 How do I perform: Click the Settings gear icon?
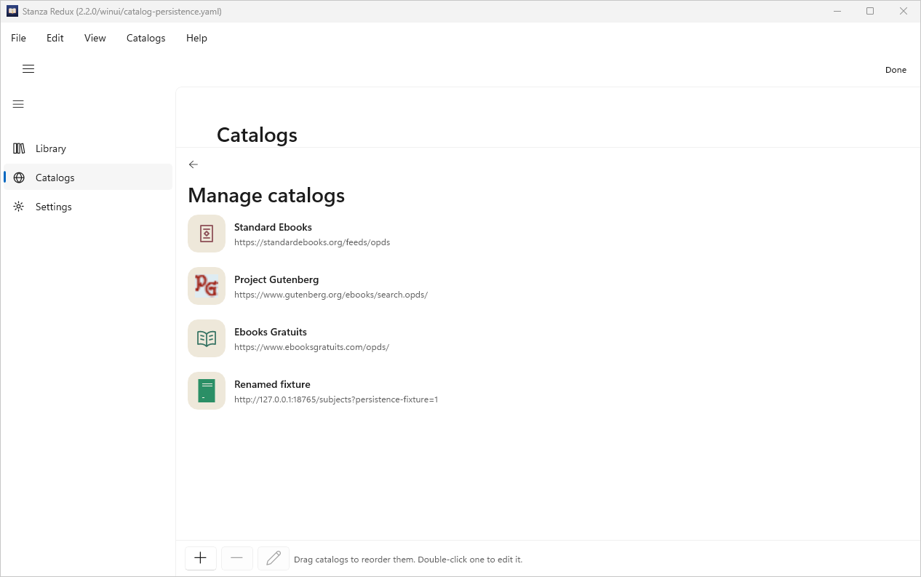tap(19, 207)
